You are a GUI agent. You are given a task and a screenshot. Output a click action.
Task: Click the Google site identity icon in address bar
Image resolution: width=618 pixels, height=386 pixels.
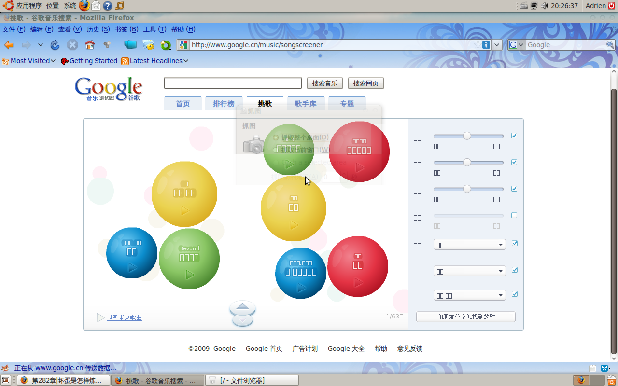point(183,45)
